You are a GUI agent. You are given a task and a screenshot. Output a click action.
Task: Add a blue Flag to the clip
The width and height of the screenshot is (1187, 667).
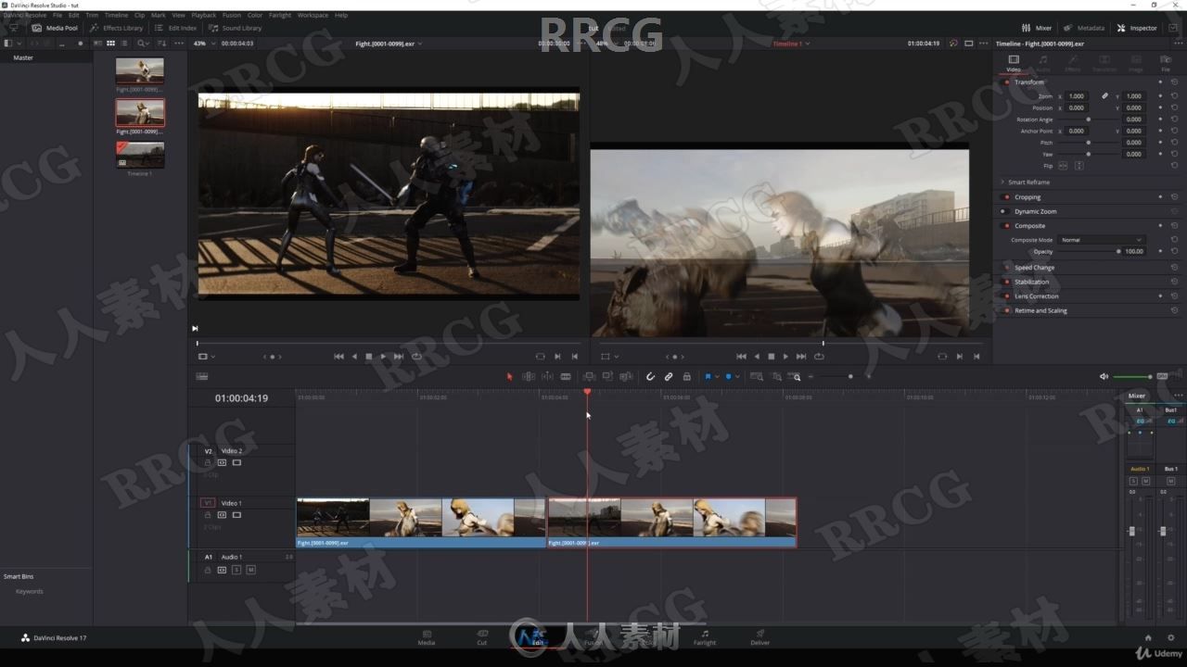[x=708, y=376]
